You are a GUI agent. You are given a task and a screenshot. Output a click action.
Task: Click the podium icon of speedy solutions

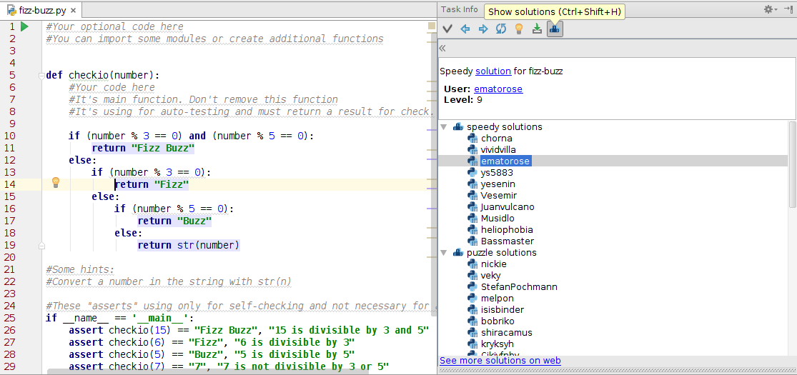tap(458, 127)
